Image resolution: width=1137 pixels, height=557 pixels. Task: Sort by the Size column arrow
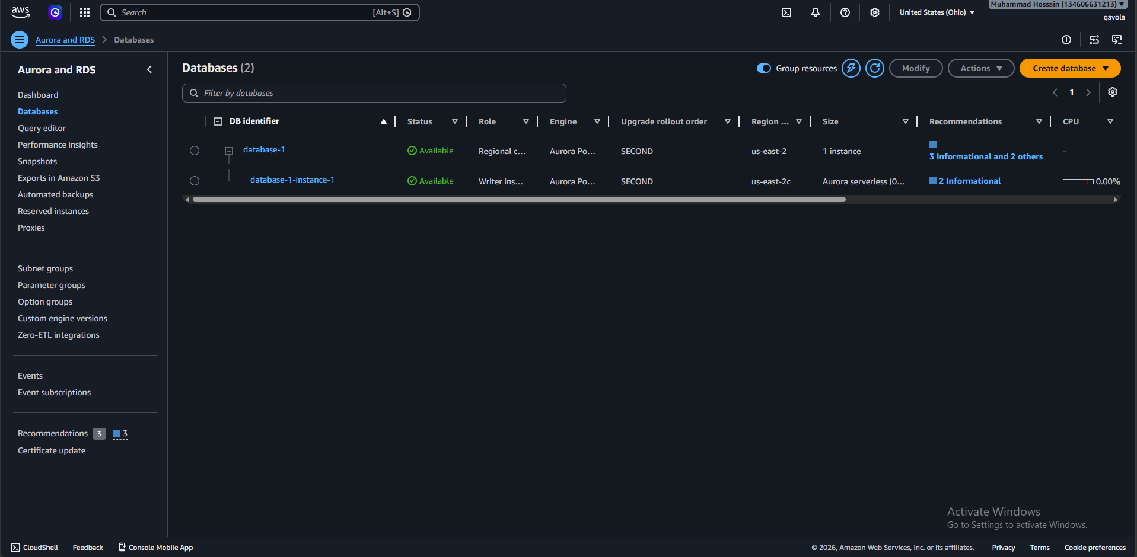click(x=906, y=121)
